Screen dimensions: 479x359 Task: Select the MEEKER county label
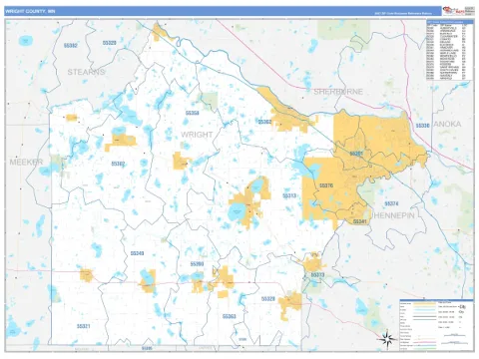click(26, 162)
